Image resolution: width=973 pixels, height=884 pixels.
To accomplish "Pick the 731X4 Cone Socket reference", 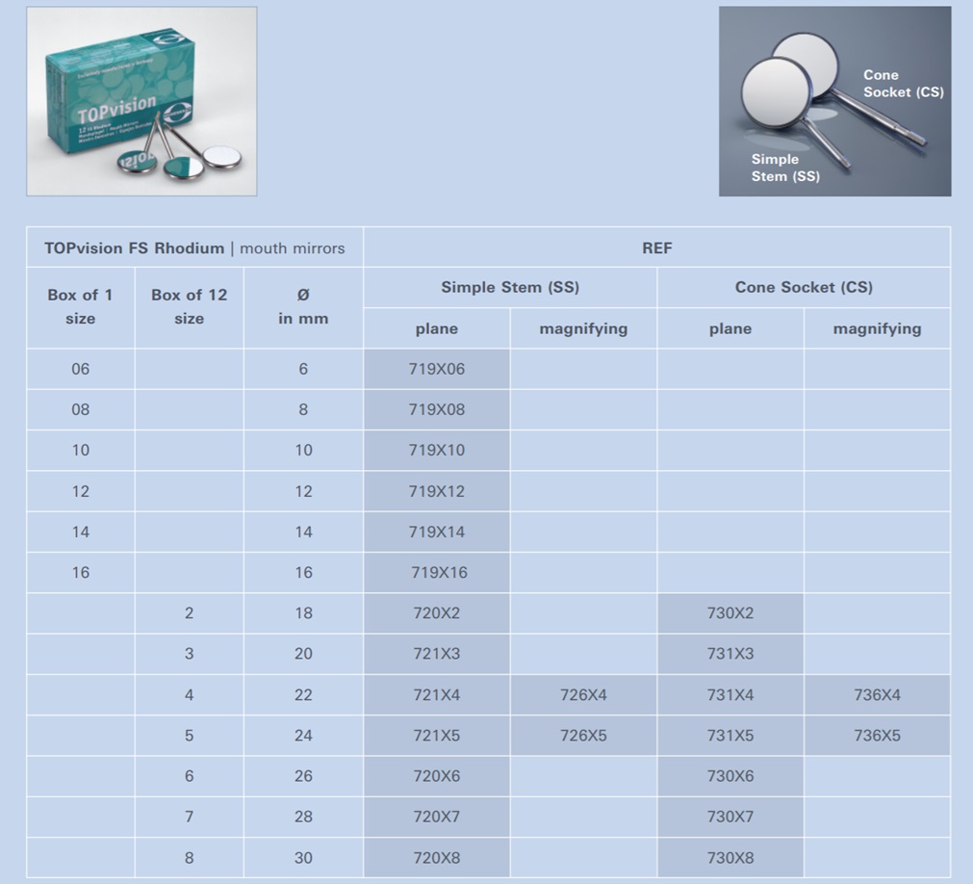I will pos(730,694).
